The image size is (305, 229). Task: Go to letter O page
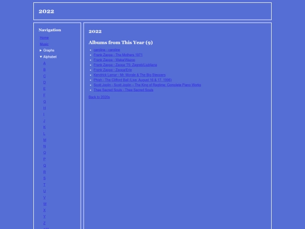tap(45, 153)
